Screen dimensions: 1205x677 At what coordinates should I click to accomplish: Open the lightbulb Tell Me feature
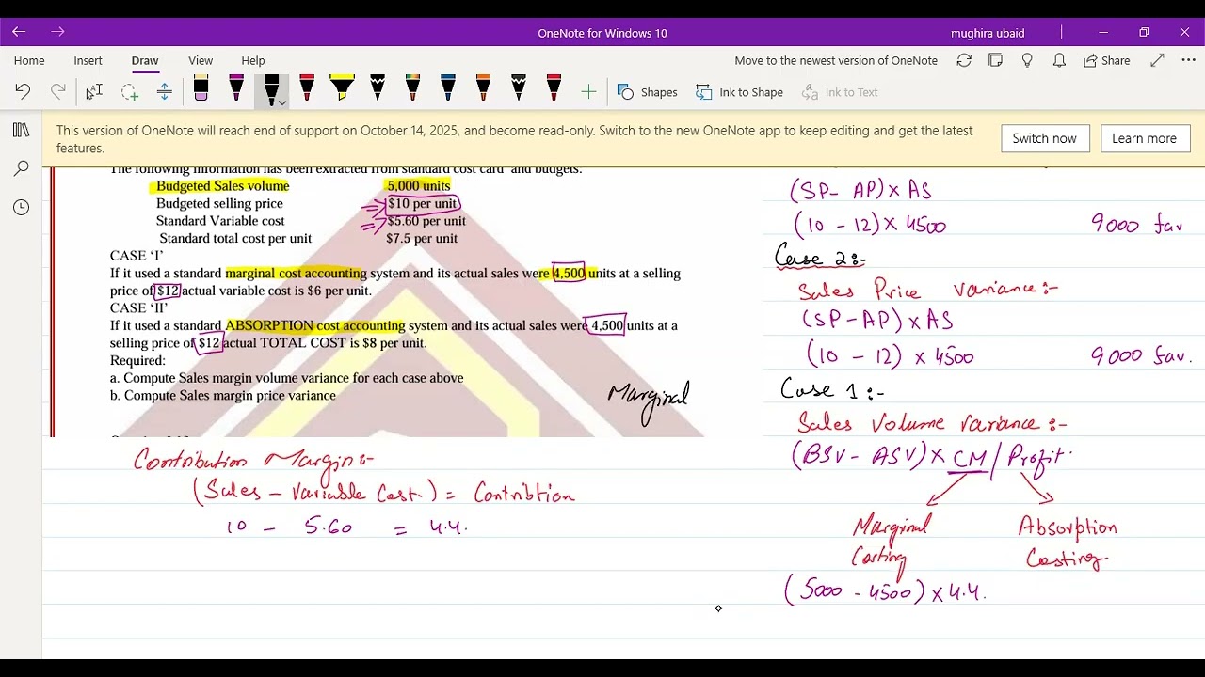point(1027,60)
